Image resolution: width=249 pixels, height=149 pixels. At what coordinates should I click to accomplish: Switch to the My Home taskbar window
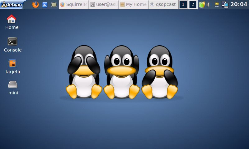coord(134,5)
